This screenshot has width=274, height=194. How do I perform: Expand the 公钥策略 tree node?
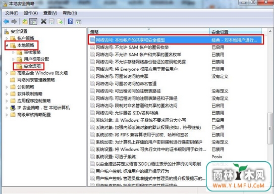pyautogui.click(x=7, y=87)
